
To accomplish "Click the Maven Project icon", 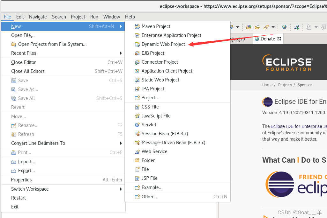I will (x=137, y=26).
